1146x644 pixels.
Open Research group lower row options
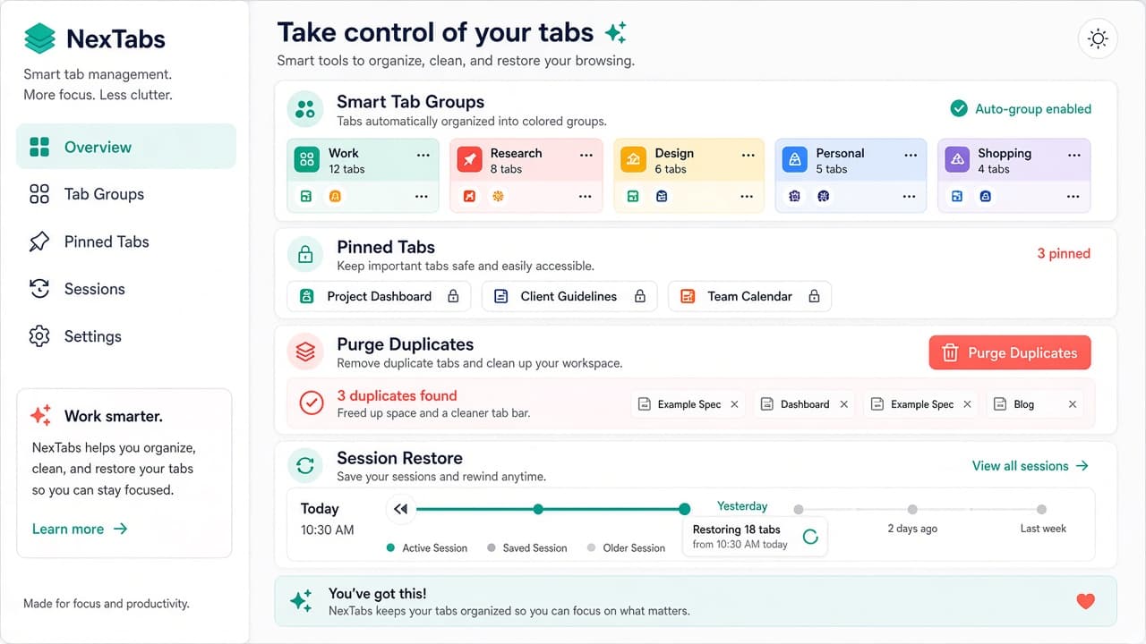[x=585, y=196]
